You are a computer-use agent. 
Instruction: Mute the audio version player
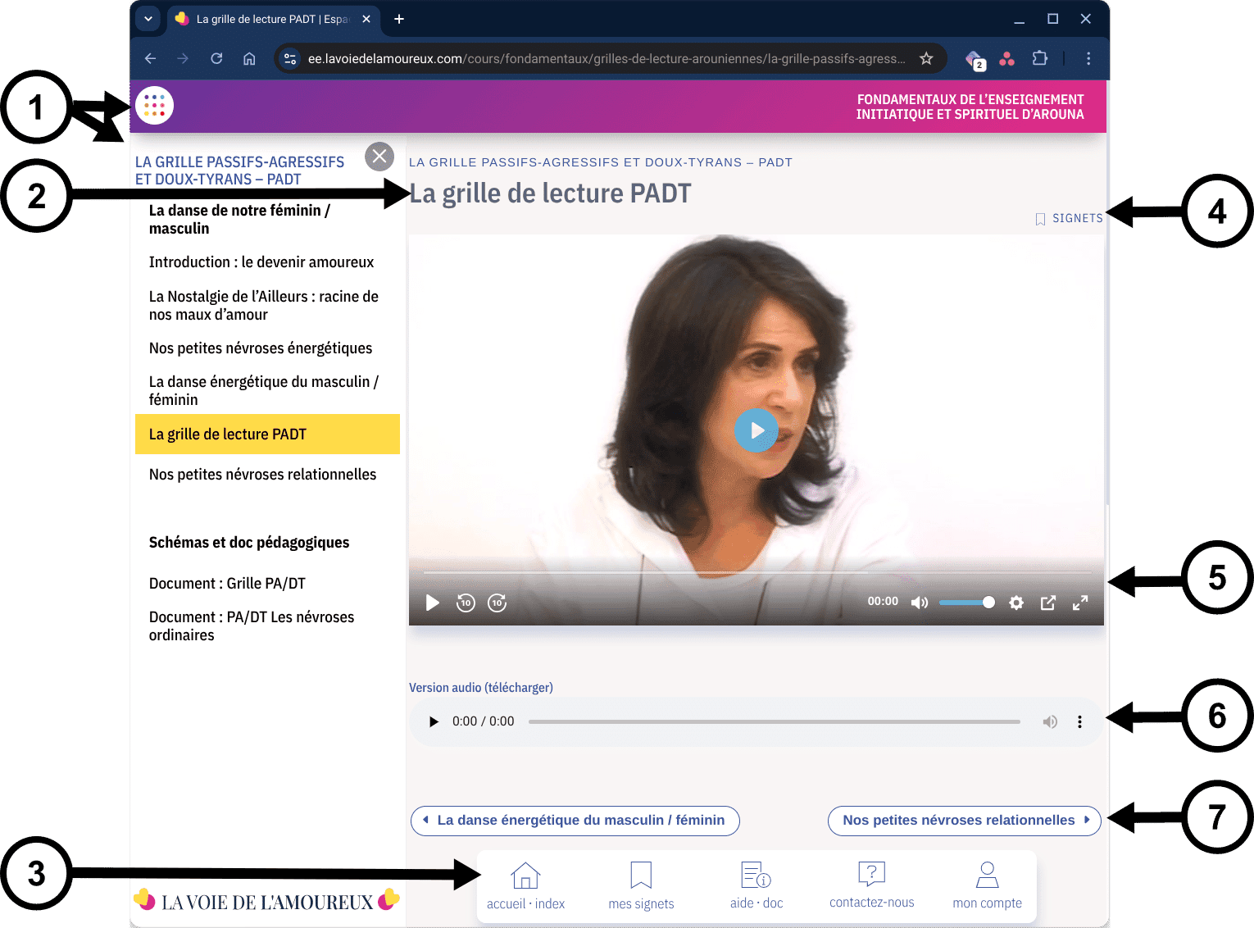1049,721
